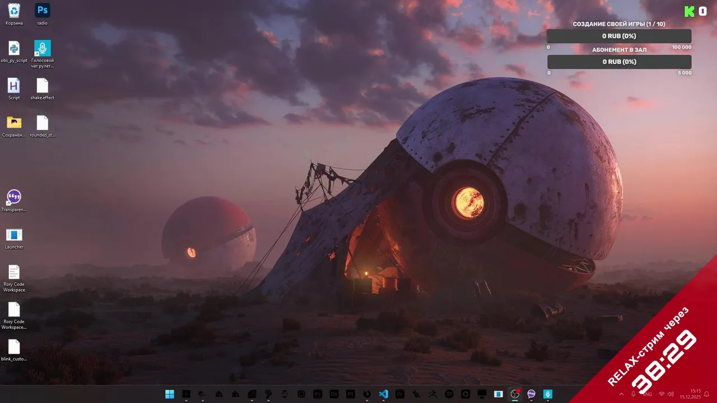
Task: Open the notifications bell
Action: (707, 394)
